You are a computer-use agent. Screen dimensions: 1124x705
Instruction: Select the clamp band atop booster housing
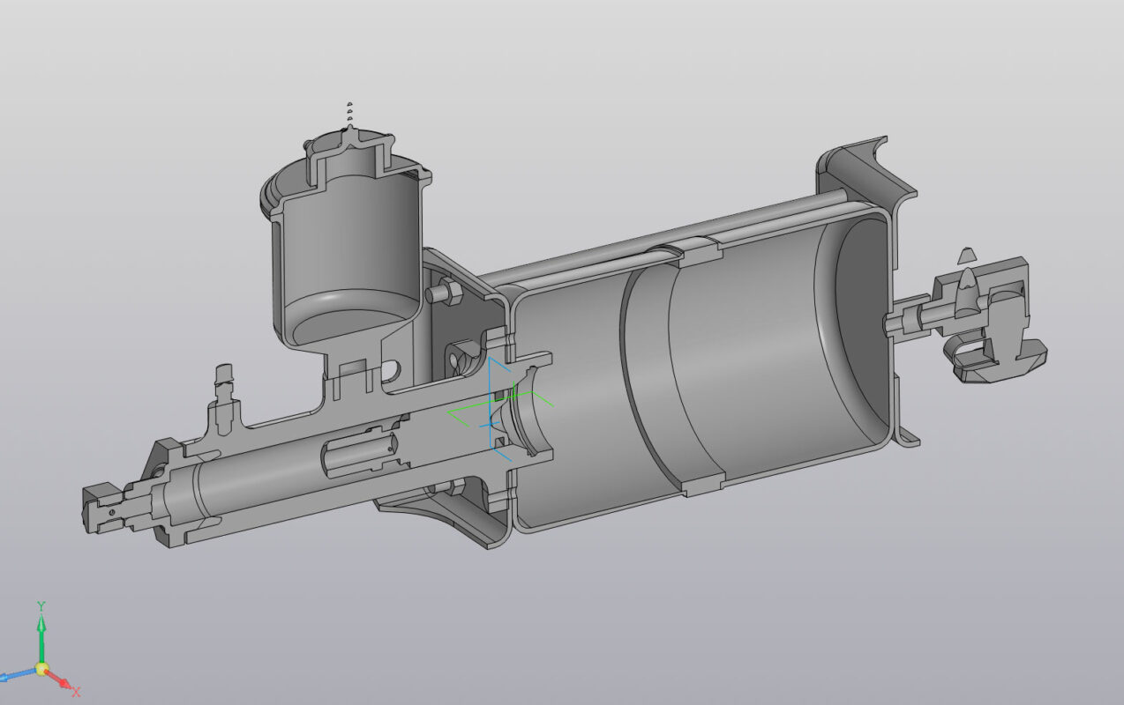pos(700,252)
